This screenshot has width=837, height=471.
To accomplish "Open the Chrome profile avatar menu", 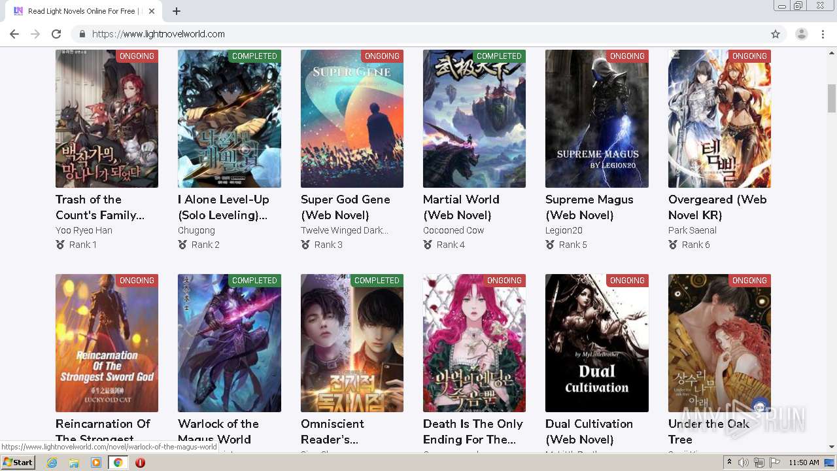I will tap(801, 34).
